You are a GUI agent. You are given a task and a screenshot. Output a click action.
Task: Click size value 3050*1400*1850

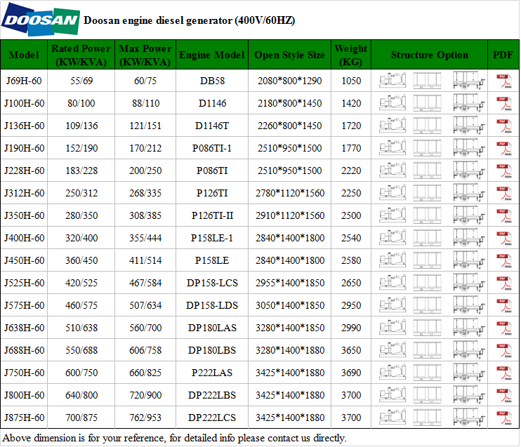click(x=290, y=305)
